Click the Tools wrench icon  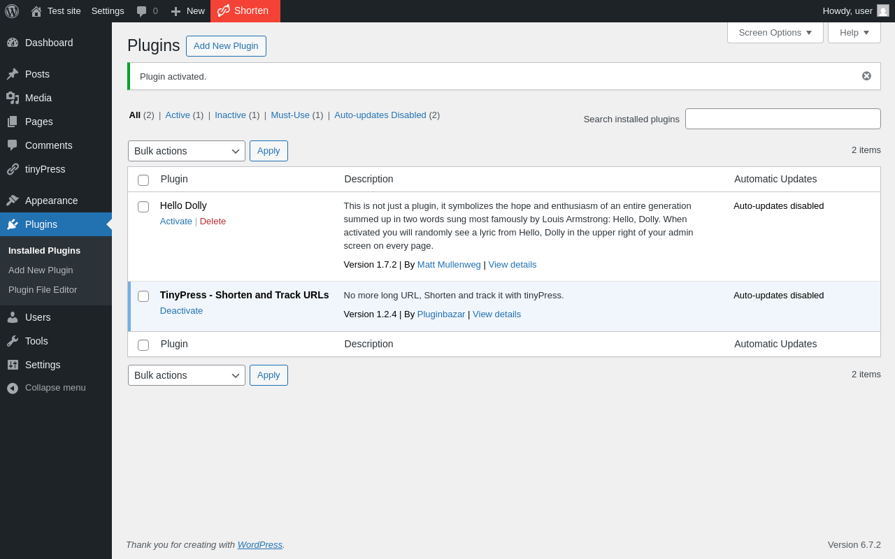pos(13,341)
